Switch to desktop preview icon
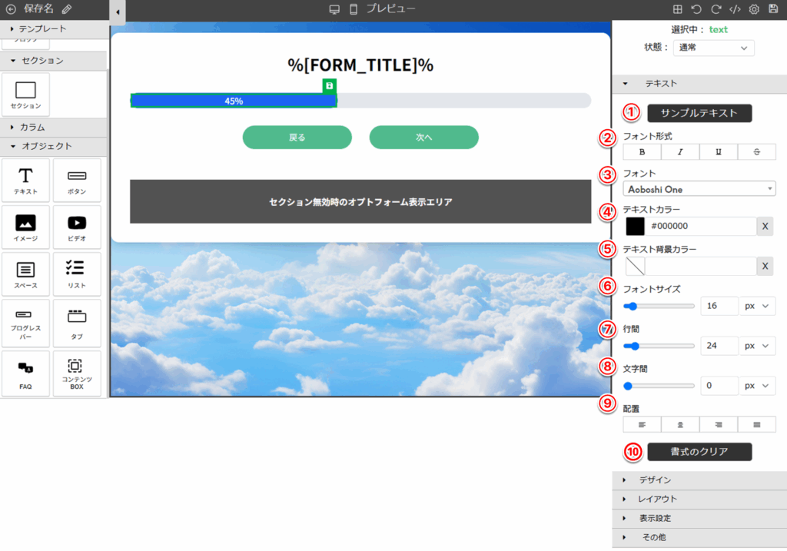Screen dimensions: 787x551 (334, 9)
